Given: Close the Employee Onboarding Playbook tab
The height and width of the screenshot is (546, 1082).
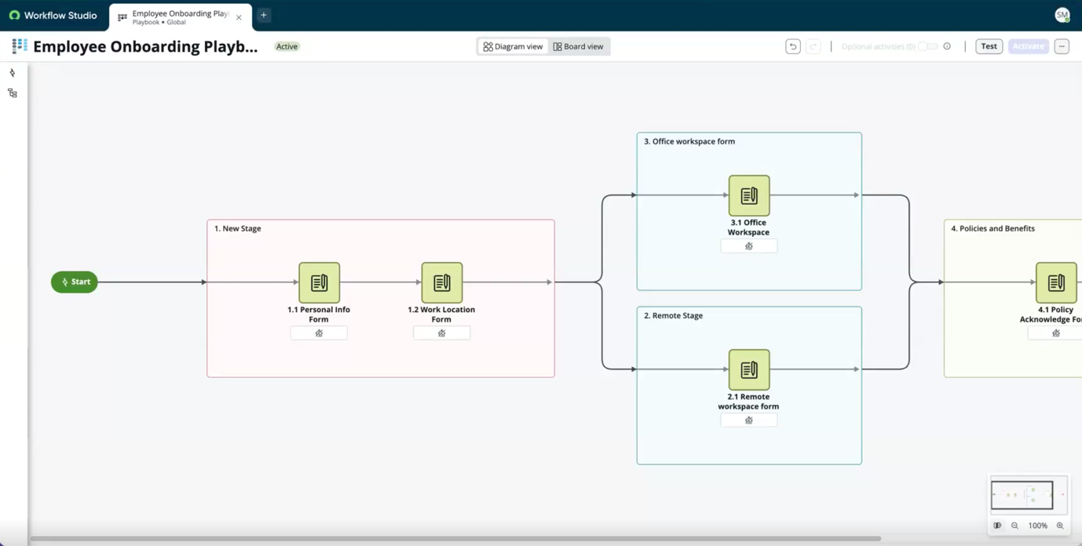Looking at the screenshot, I should tap(239, 17).
